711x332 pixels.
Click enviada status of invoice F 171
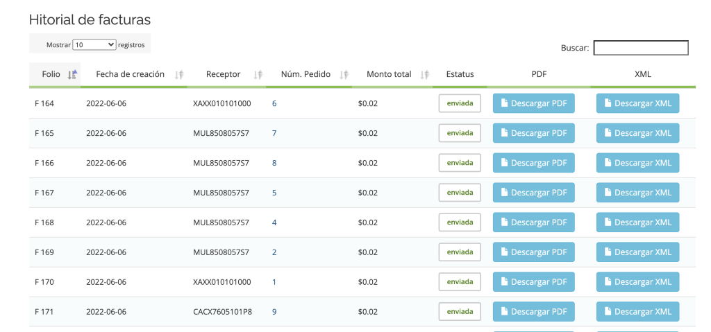pyautogui.click(x=460, y=312)
